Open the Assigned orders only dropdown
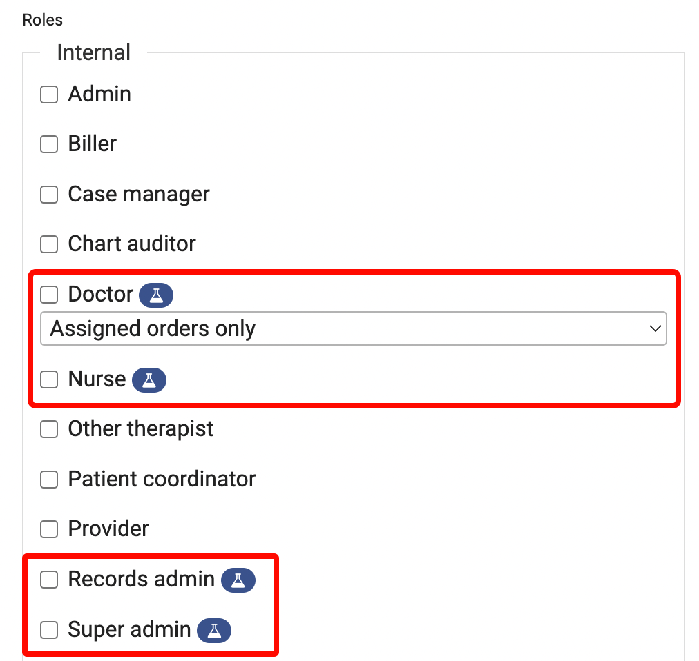Image resolution: width=699 pixels, height=661 pixels. click(353, 329)
